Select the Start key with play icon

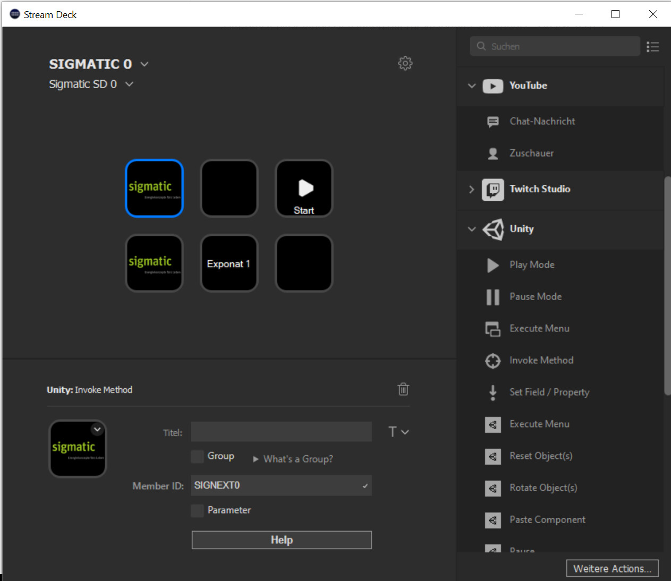[x=304, y=188]
